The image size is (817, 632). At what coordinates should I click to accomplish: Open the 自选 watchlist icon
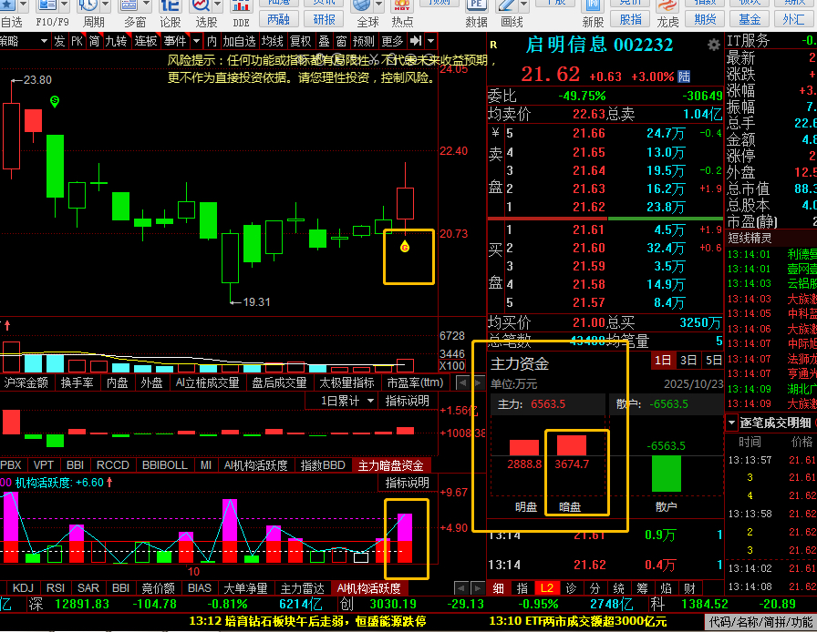pos(7,5)
